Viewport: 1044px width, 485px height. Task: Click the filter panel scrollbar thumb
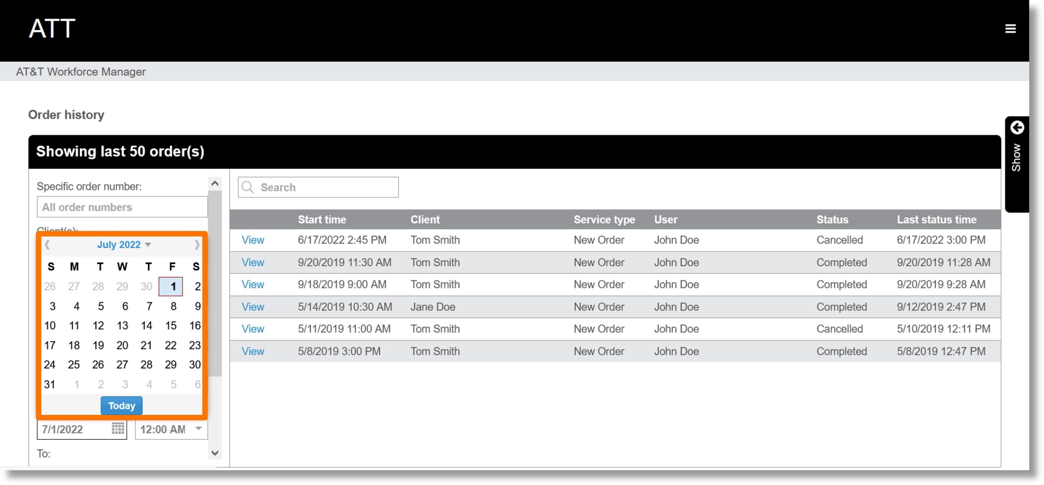pos(215,283)
